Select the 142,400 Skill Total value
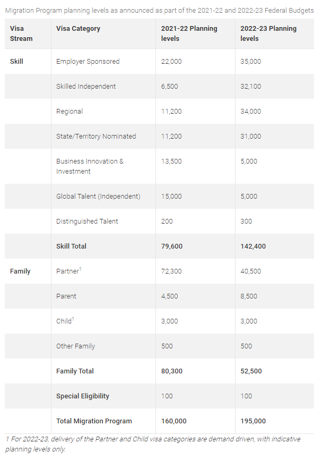The image size is (323, 460). [x=253, y=246]
